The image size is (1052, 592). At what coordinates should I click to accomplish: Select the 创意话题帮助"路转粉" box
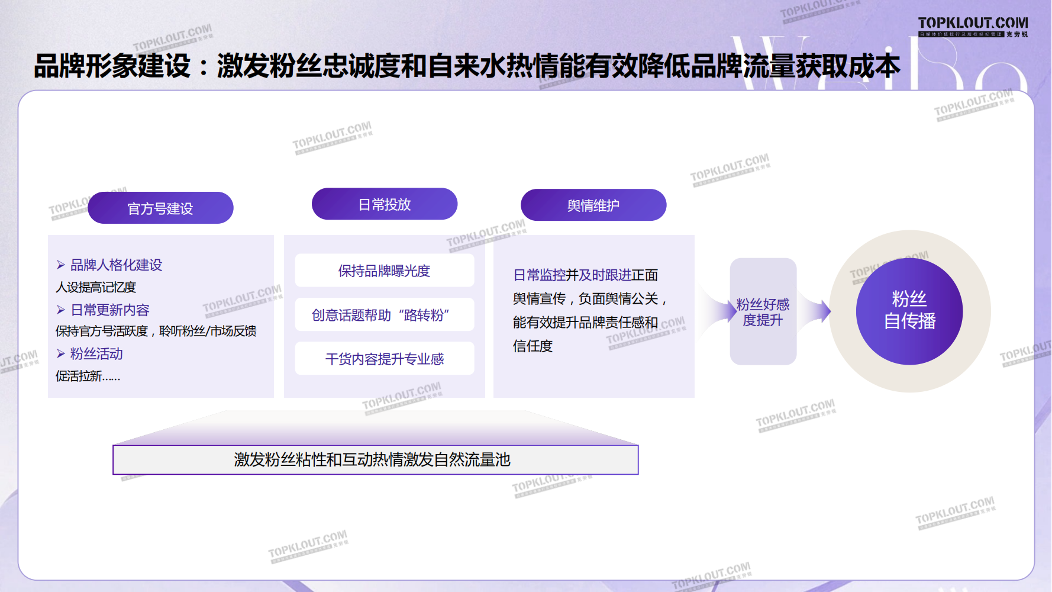click(x=385, y=315)
